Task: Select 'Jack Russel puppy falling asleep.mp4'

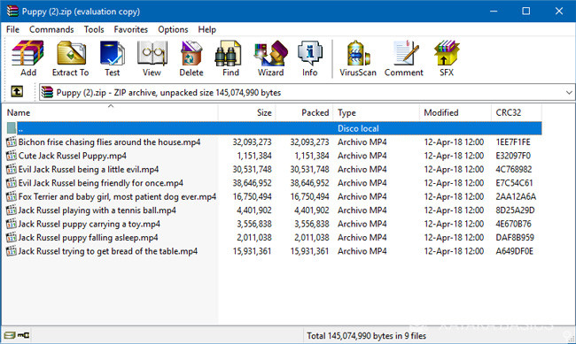Action: pyautogui.click(x=88, y=237)
